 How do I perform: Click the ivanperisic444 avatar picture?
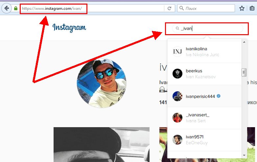click(x=177, y=96)
